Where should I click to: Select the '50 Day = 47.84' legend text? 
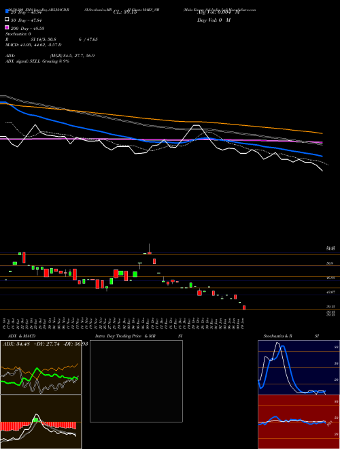27,20
